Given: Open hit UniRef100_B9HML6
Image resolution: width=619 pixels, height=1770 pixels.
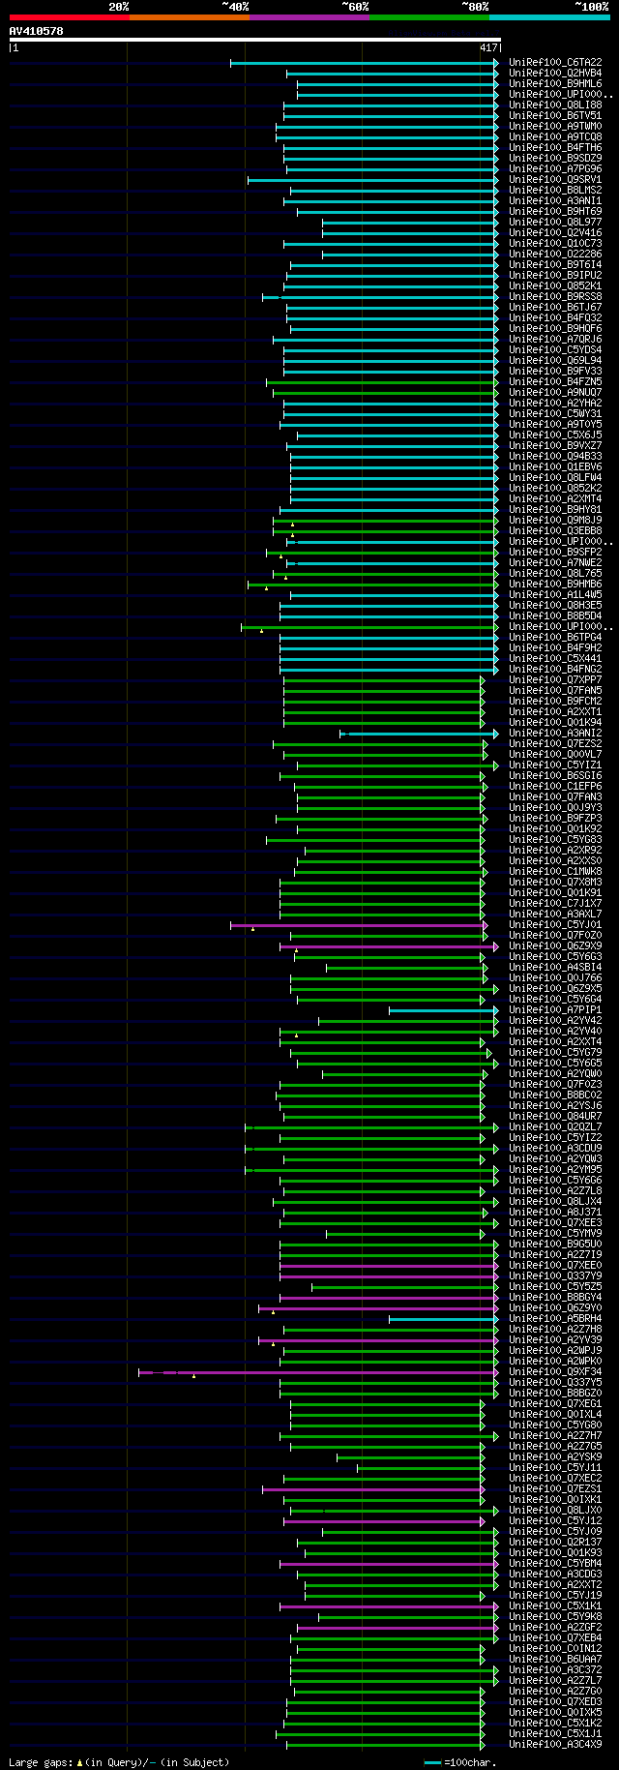Looking at the screenshot, I should pyautogui.click(x=555, y=84).
